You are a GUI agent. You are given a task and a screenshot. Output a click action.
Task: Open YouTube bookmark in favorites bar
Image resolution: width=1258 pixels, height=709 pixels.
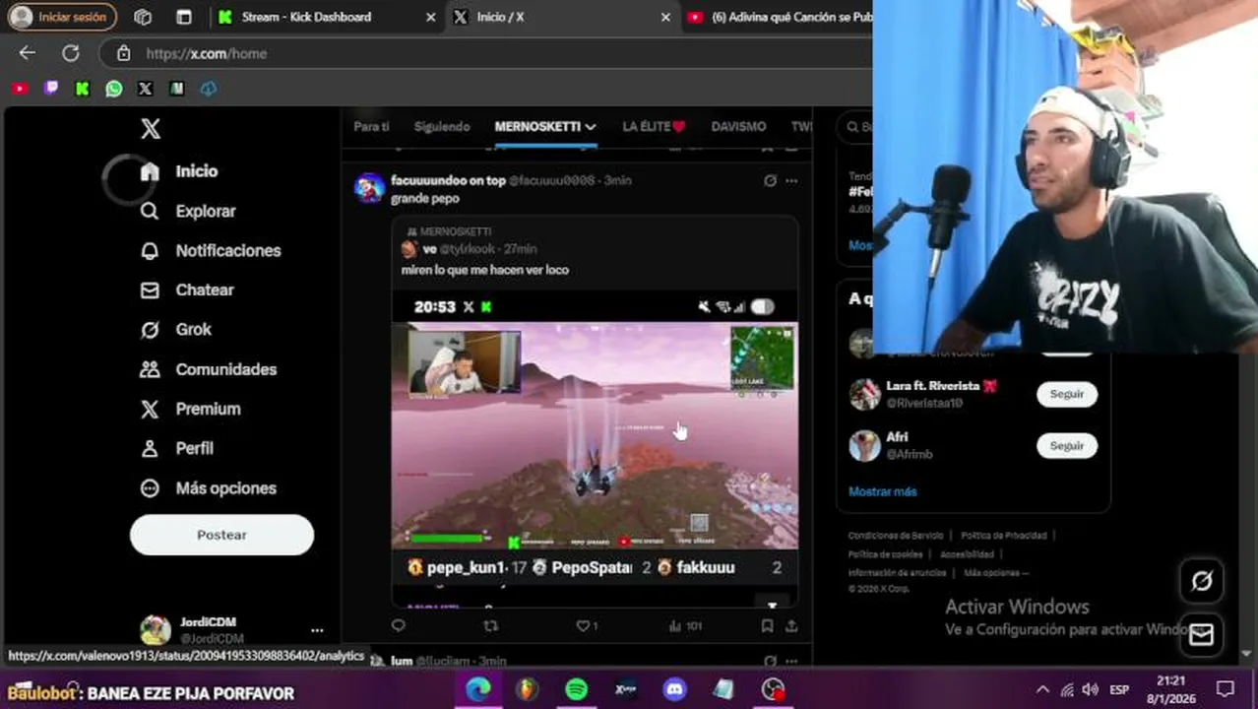(x=20, y=89)
